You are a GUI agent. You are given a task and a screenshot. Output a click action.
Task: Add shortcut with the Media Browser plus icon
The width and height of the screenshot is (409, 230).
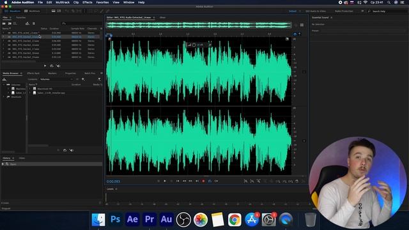pos(83,79)
